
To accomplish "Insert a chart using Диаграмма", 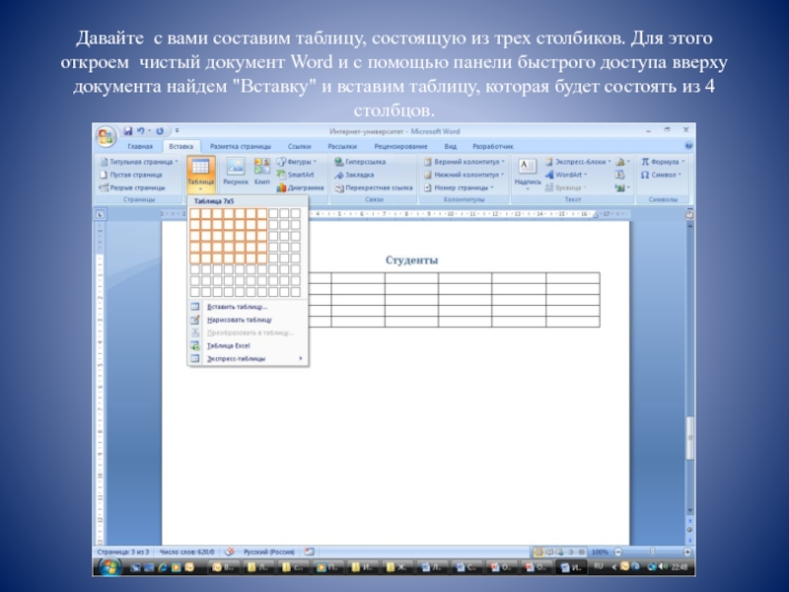I will [x=300, y=187].
